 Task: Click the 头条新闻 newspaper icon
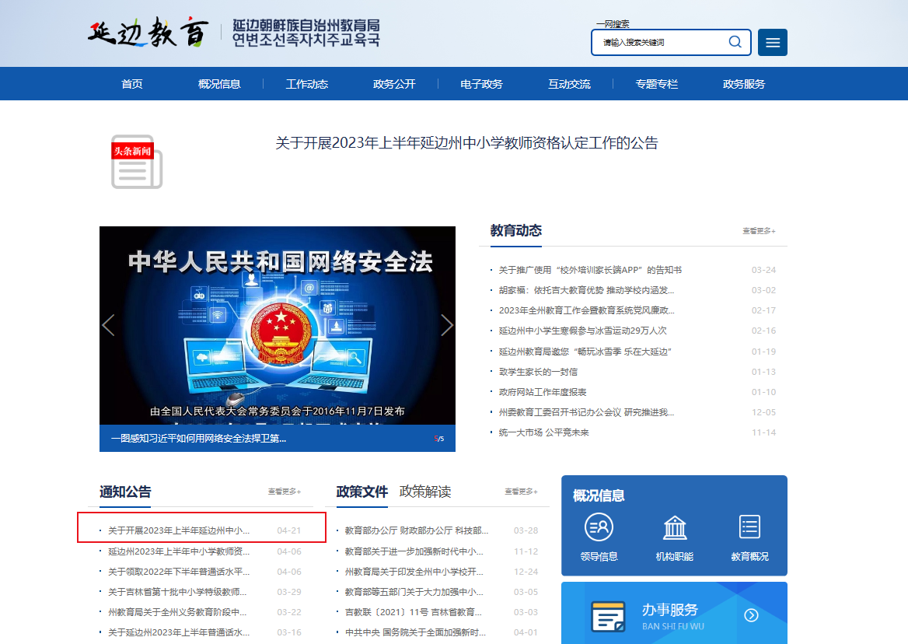click(136, 162)
